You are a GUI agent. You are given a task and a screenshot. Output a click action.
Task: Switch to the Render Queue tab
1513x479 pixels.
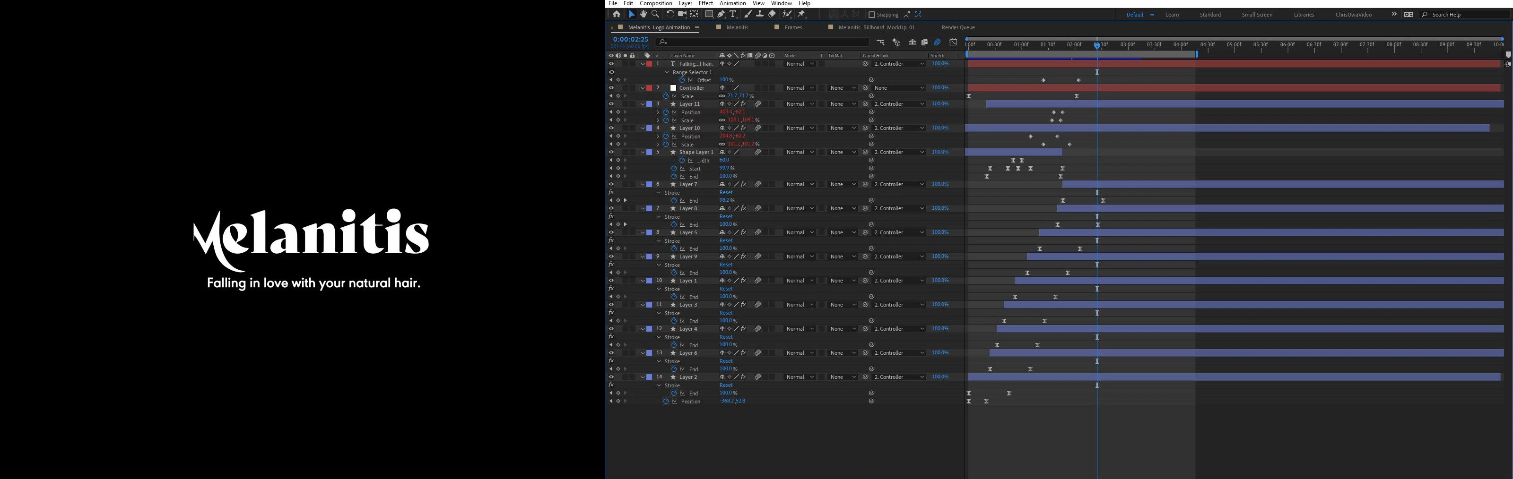(958, 27)
